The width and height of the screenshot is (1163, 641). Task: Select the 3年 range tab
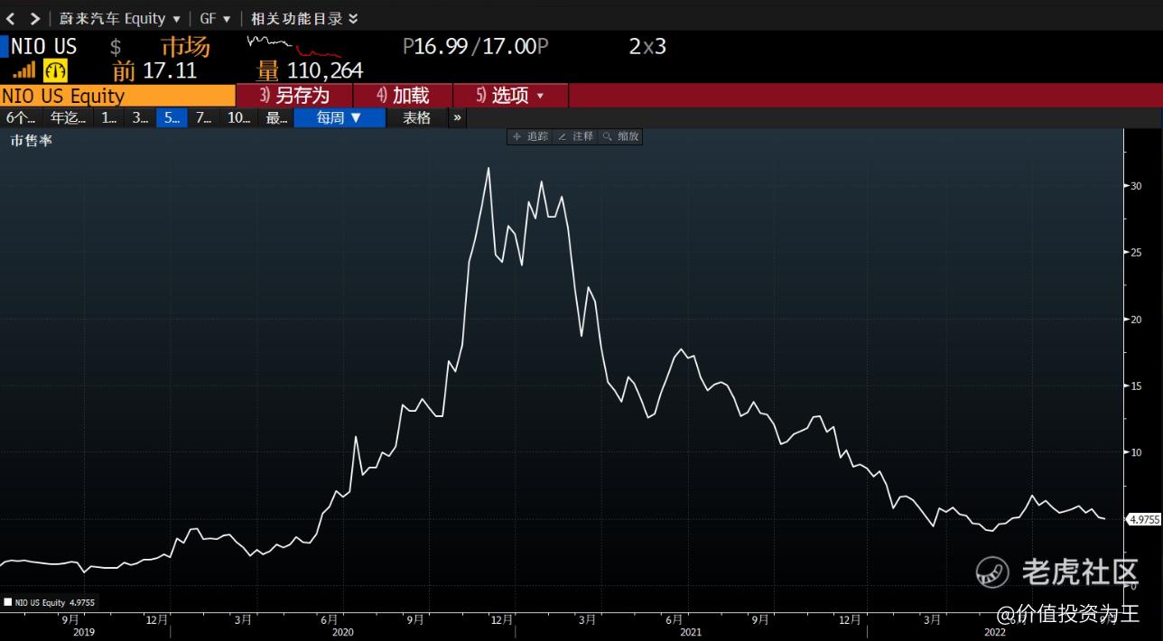click(x=139, y=118)
